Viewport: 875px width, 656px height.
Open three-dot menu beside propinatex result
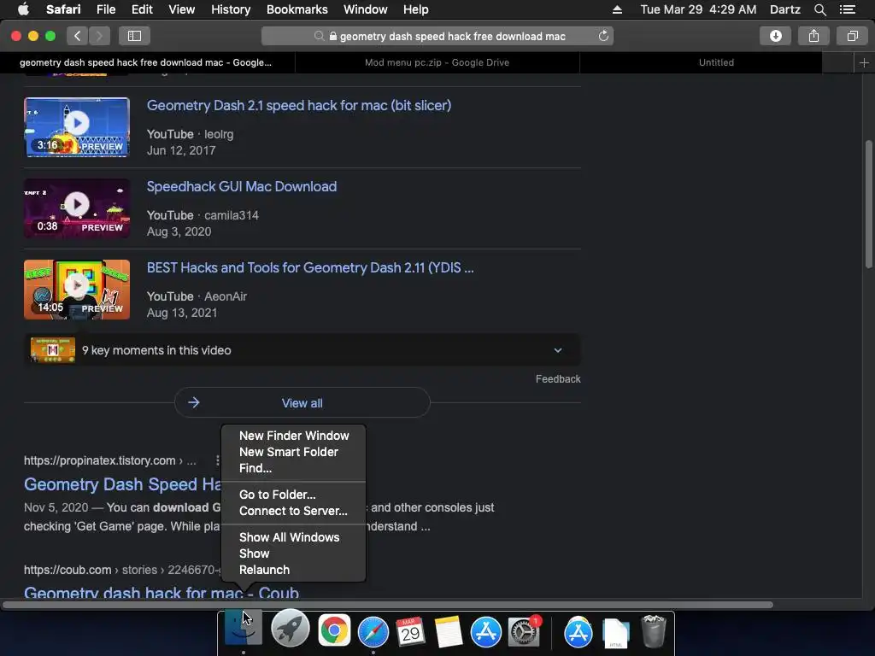(x=217, y=460)
